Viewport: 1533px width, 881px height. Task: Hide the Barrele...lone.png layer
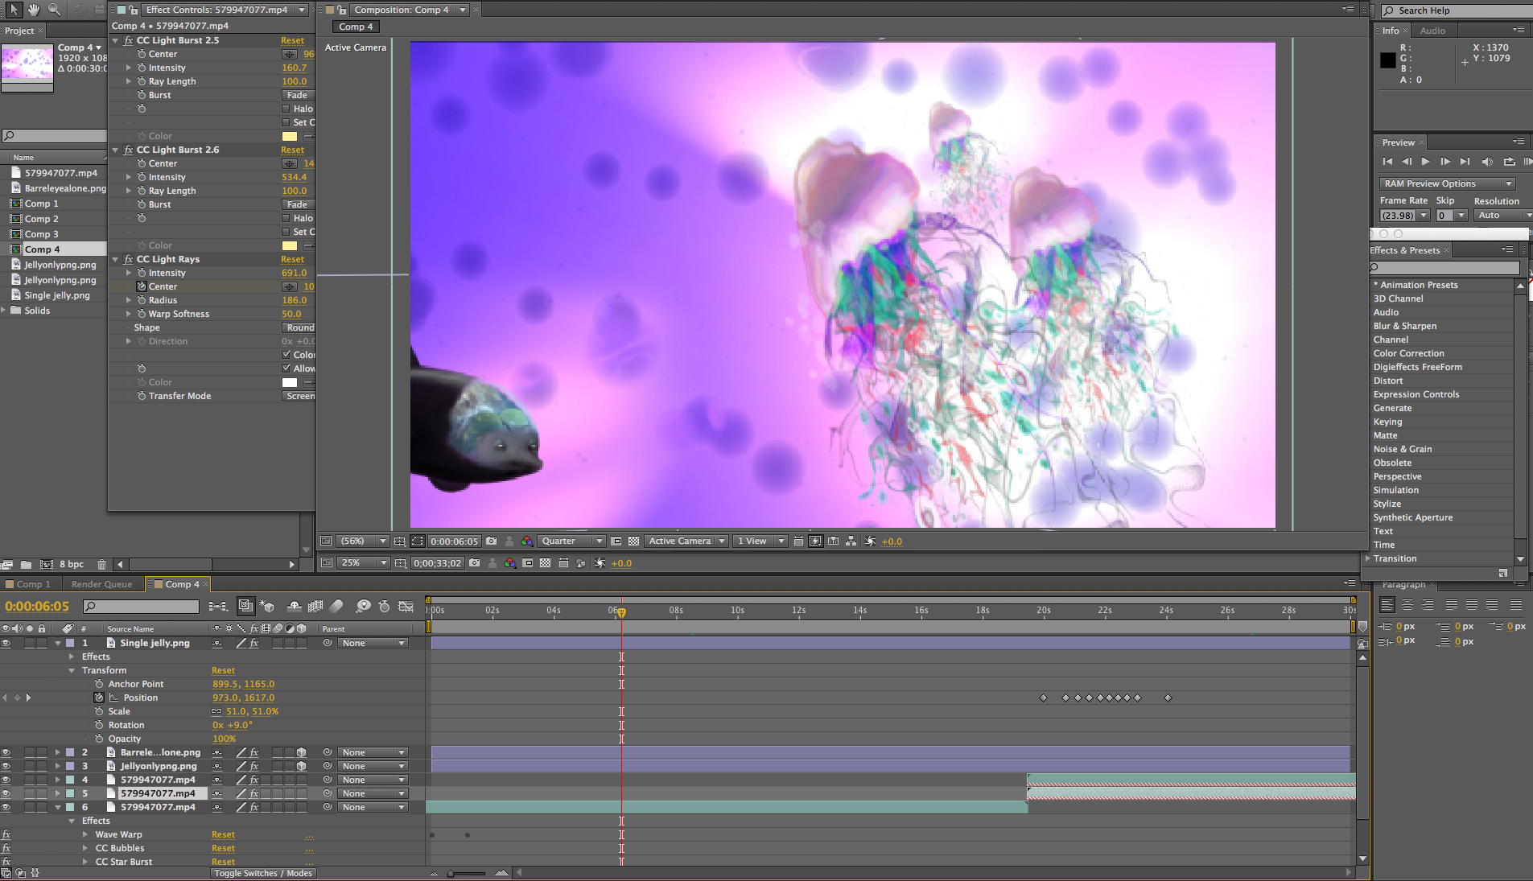(x=6, y=752)
